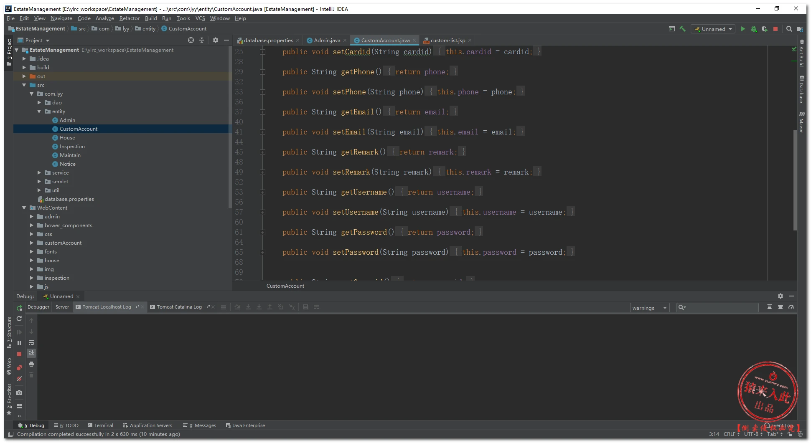Open Search Everywhere magnifier icon
Image resolution: width=811 pixels, height=443 pixels.
[x=789, y=29]
